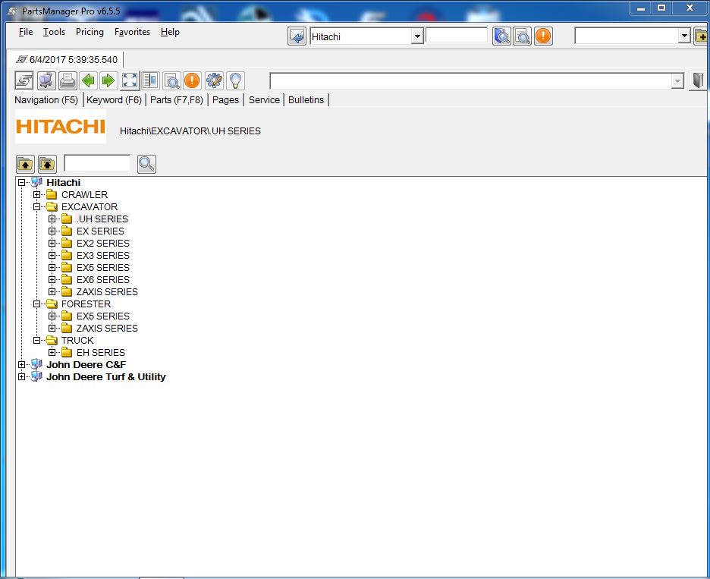This screenshot has width=710, height=579.
Task: Click the folder up one level icon
Action: (x=25, y=164)
